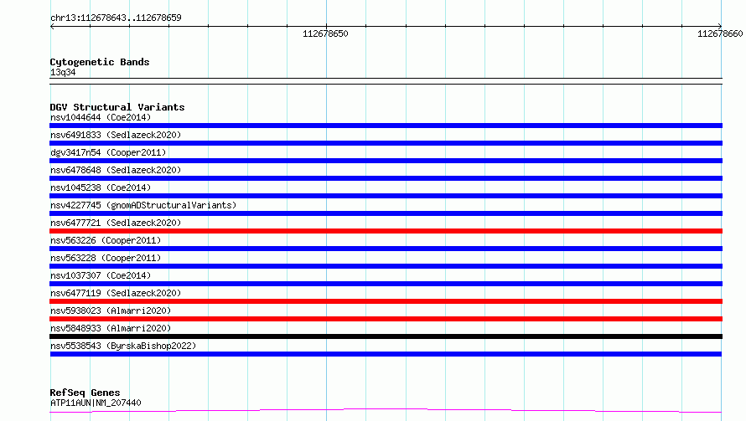
Task: Select the black bar under nsv5848933
Action: 386,336
